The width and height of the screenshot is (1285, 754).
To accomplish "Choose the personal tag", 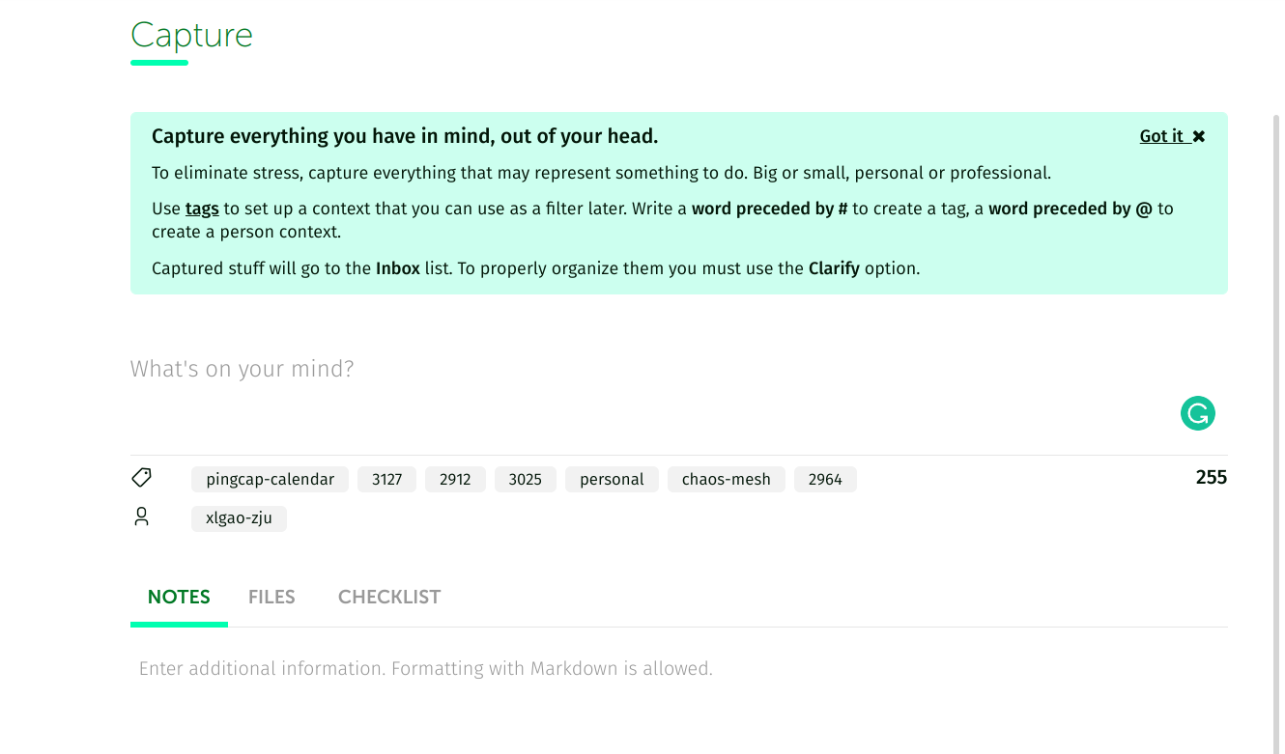I will coord(612,479).
